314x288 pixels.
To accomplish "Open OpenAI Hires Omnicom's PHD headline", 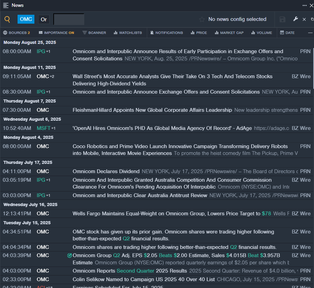I will (162, 128).
